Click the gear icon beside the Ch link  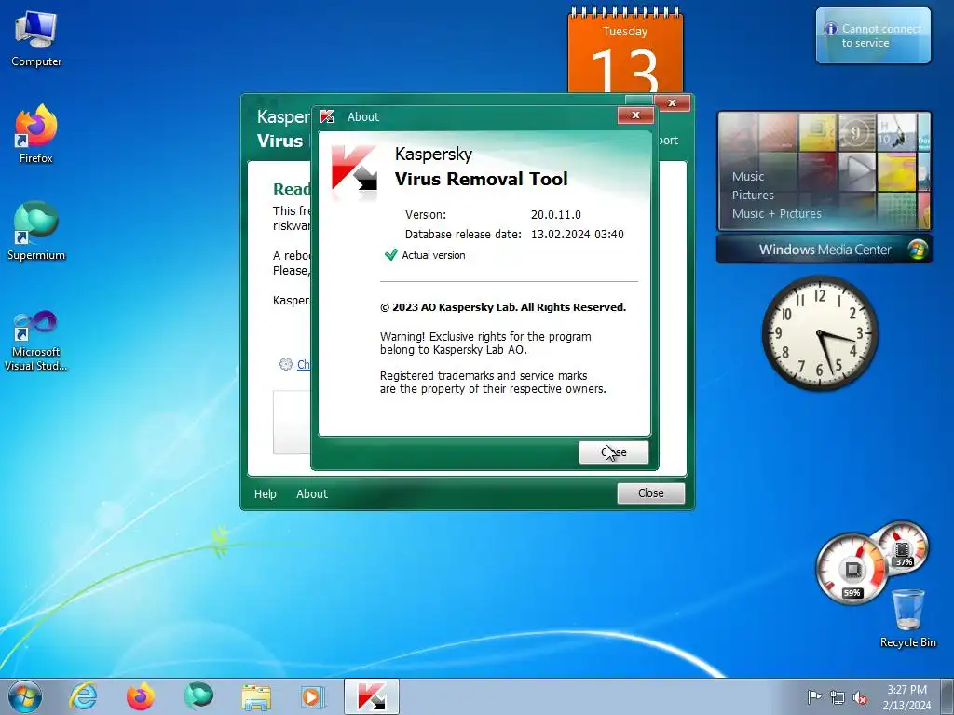[x=286, y=364]
